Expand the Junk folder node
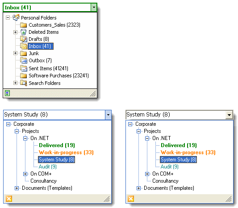The width and height of the screenshot is (238, 208). point(15,53)
